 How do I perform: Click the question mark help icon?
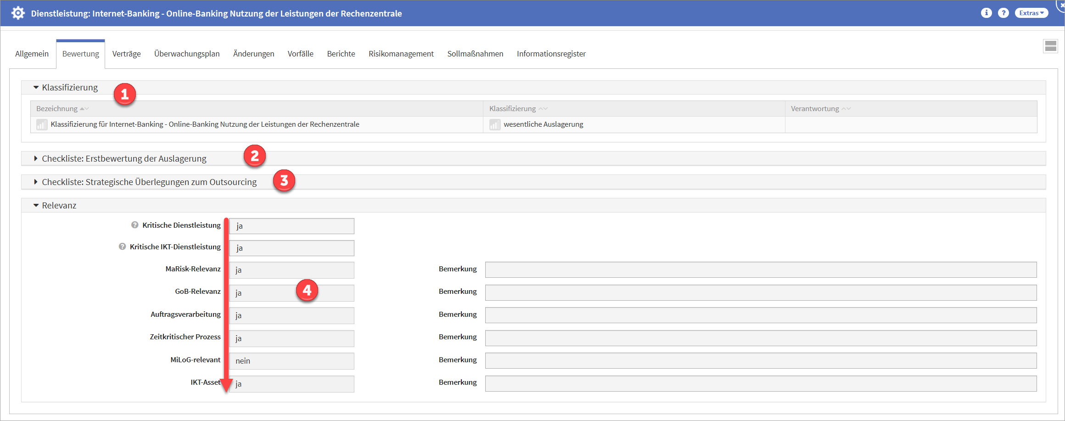[x=1003, y=13]
